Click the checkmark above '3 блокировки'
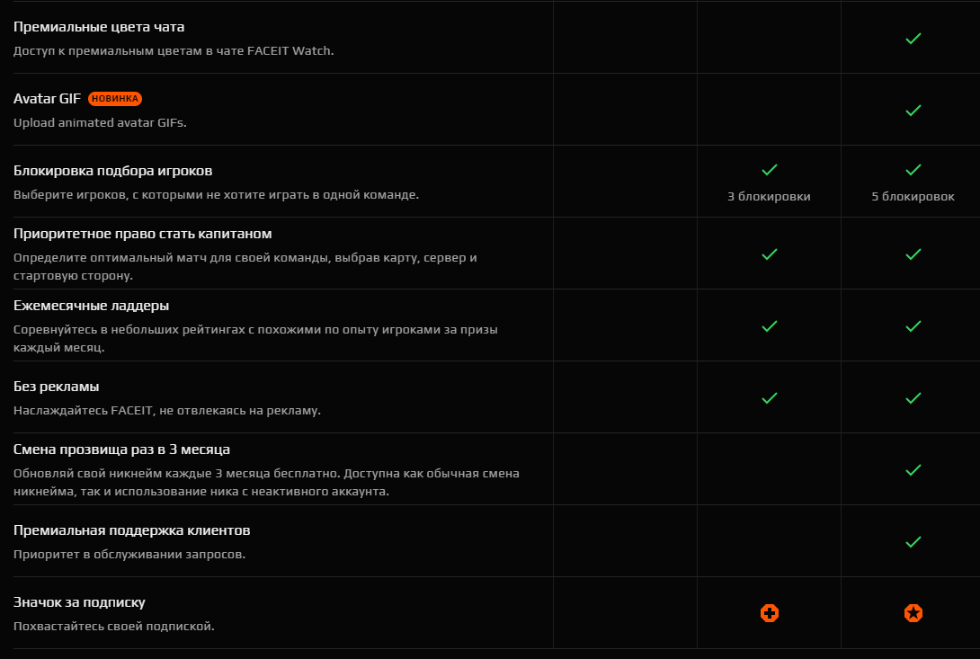The width and height of the screenshot is (980, 659). pyautogui.click(x=770, y=169)
